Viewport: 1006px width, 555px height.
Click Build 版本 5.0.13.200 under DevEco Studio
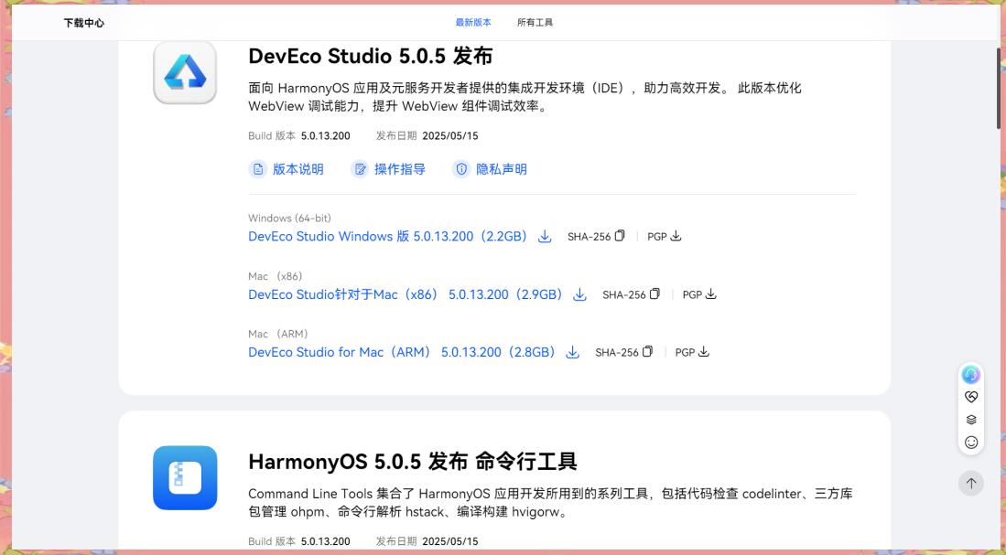pos(299,136)
